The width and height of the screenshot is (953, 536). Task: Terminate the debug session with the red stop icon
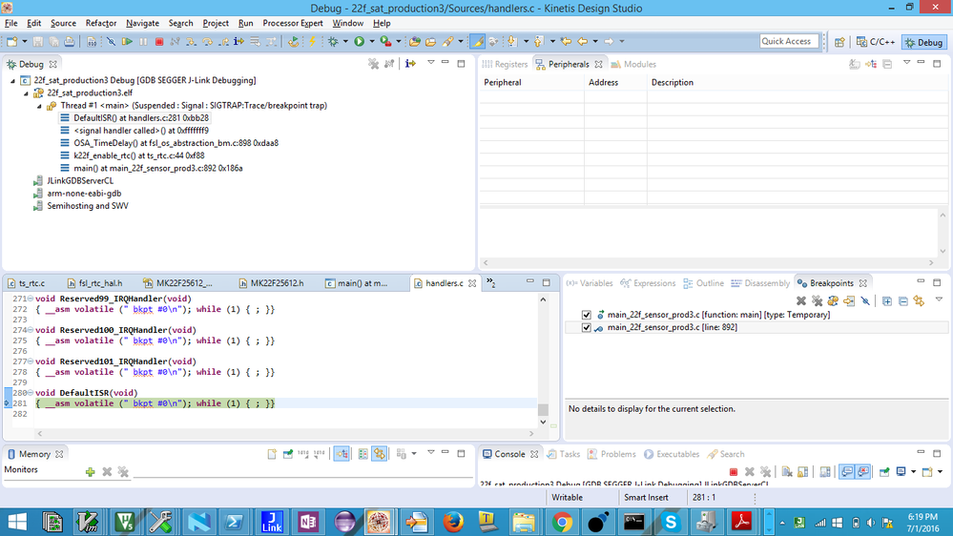(x=159, y=41)
